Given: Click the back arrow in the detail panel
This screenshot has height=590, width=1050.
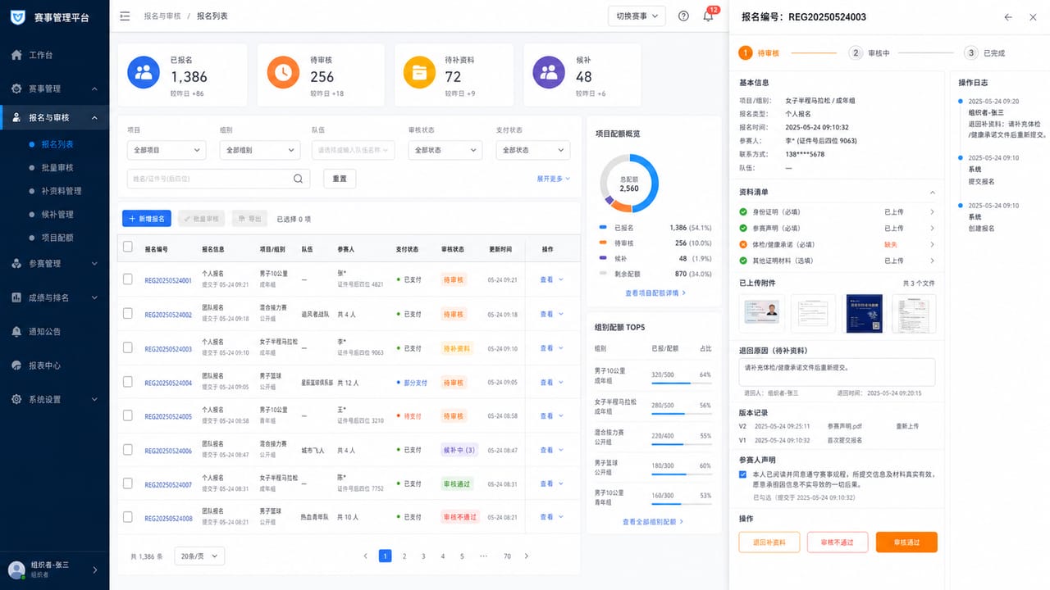Looking at the screenshot, I should pos(1008,17).
